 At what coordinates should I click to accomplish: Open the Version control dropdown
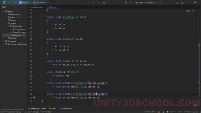pos(40,3)
